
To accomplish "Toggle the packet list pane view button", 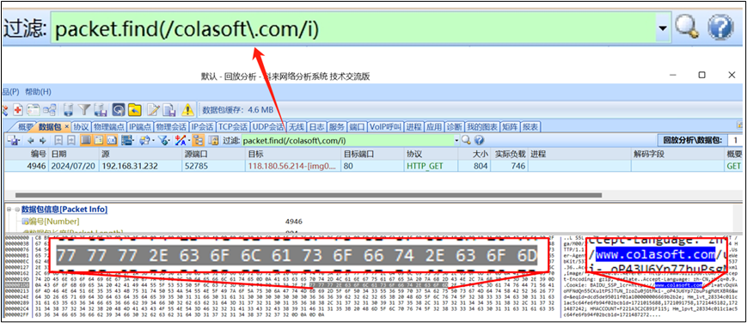I will point(86,141).
